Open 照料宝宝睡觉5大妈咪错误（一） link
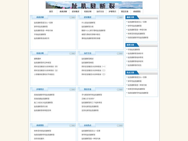 pyautogui.click(x=93, y=67)
